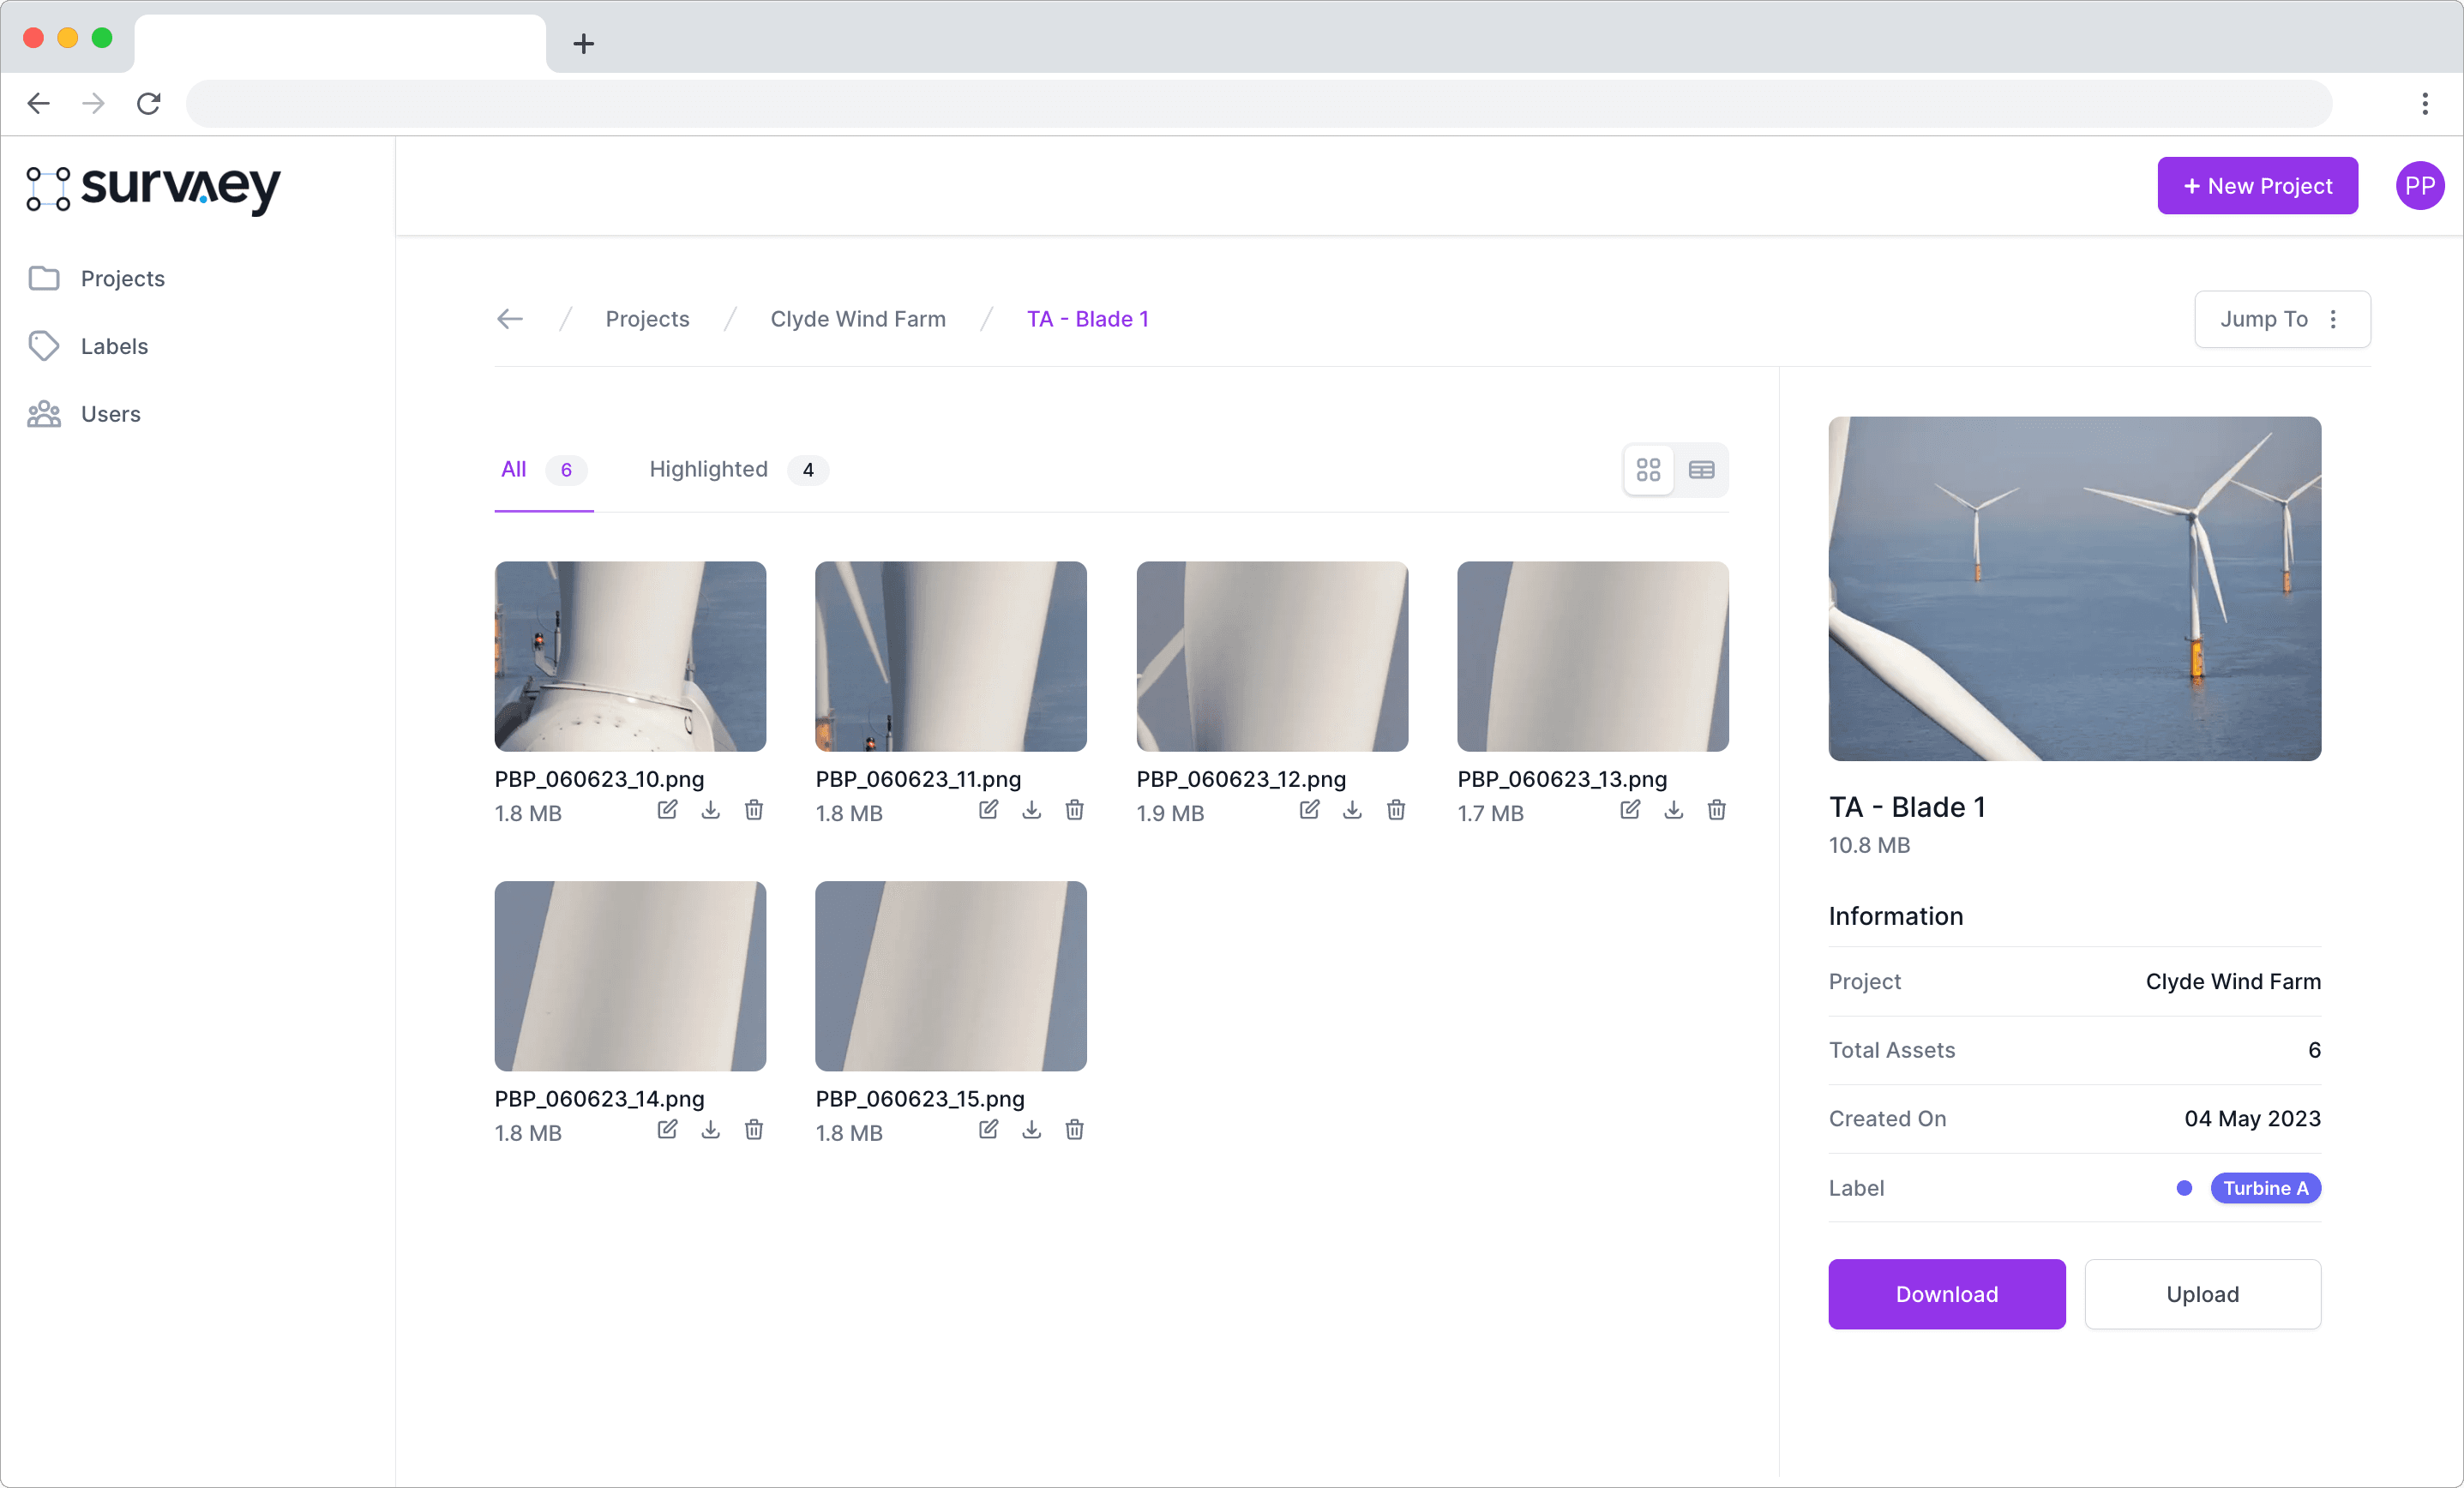Viewport: 2464px width, 1488px height.
Task: Delete PBP_060623_14.png with trash icon
Action: [x=754, y=1130]
